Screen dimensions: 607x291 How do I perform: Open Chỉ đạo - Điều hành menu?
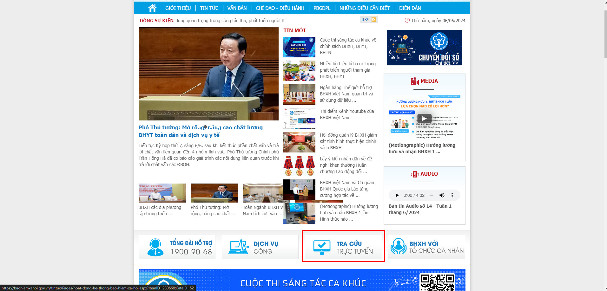pyautogui.click(x=280, y=8)
